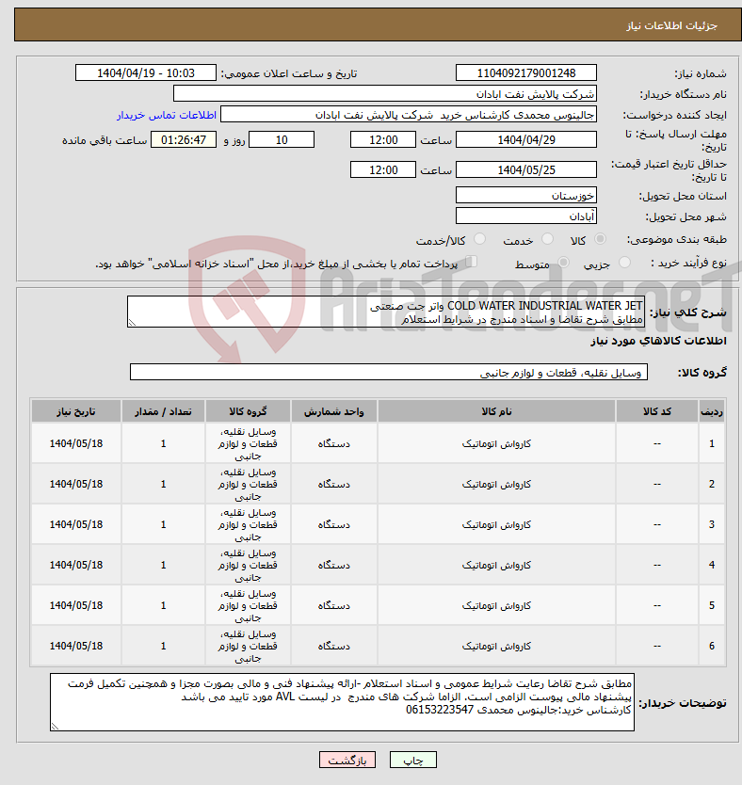Select the خدمت radio button
Screen dimensions: 742x785
(x=548, y=239)
